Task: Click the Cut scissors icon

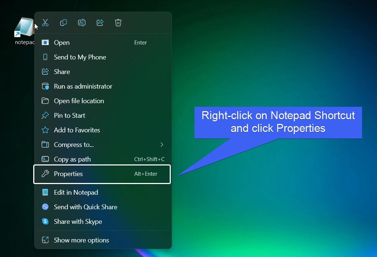Action: pyautogui.click(x=45, y=23)
